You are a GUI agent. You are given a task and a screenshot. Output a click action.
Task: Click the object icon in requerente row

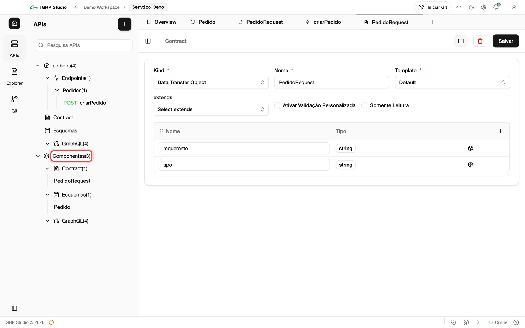471,149
